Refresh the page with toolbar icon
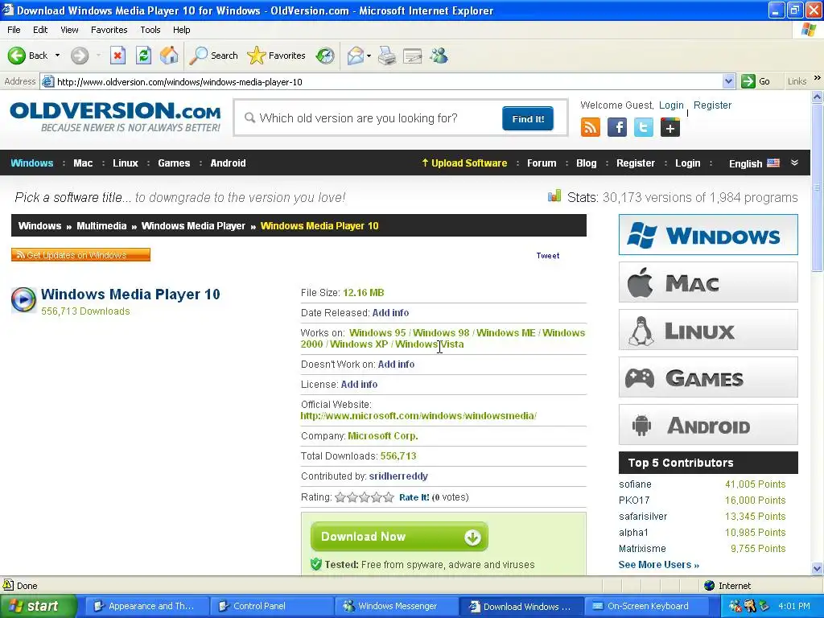Viewport: 824px width, 618px height. pos(143,56)
